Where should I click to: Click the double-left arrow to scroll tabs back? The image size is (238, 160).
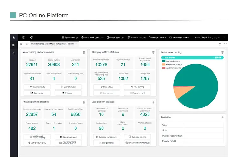coord(21,44)
